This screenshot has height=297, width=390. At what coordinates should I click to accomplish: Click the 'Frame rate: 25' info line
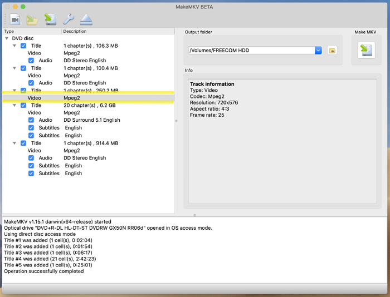pyautogui.click(x=207, y=115)
